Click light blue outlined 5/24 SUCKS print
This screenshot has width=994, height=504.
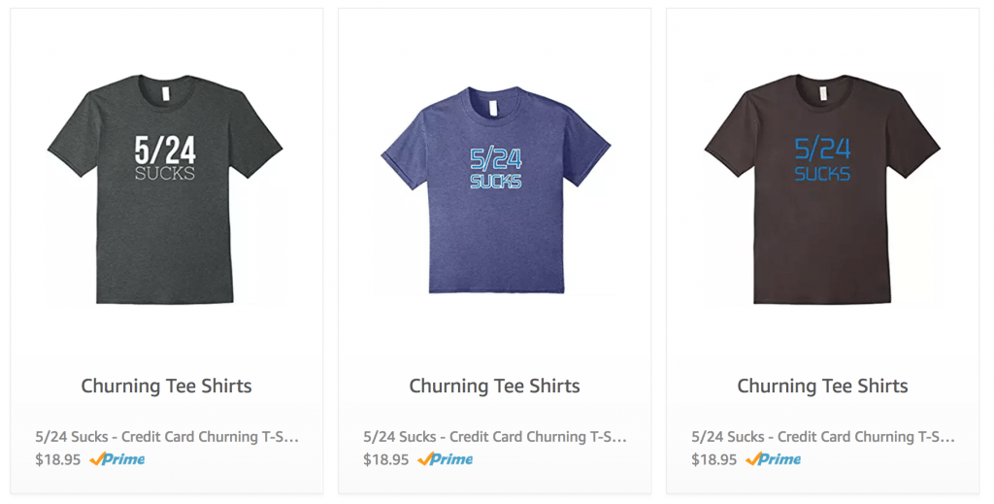pos(495,168)
